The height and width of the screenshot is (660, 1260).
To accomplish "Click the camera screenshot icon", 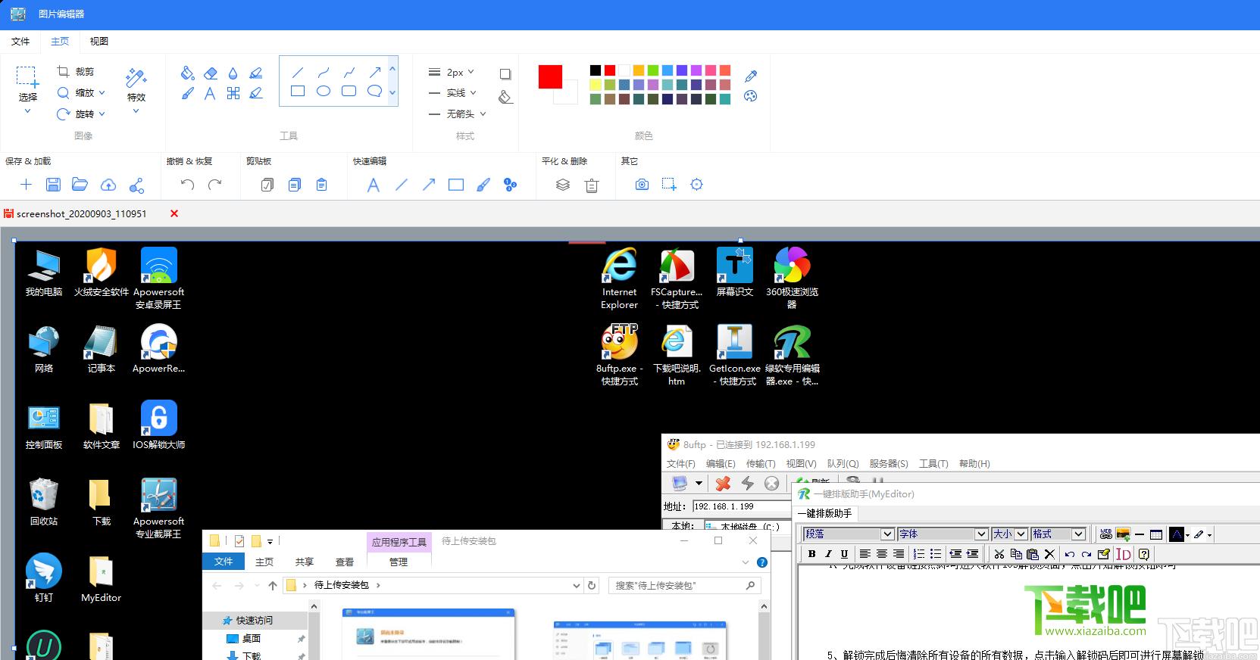I will click(642, 184).
